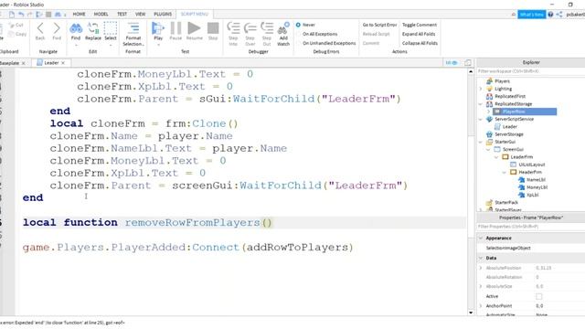The image size is (585, 329).
Task: Collapse the ReplicatedStorage node
Action: click(481, 104)
